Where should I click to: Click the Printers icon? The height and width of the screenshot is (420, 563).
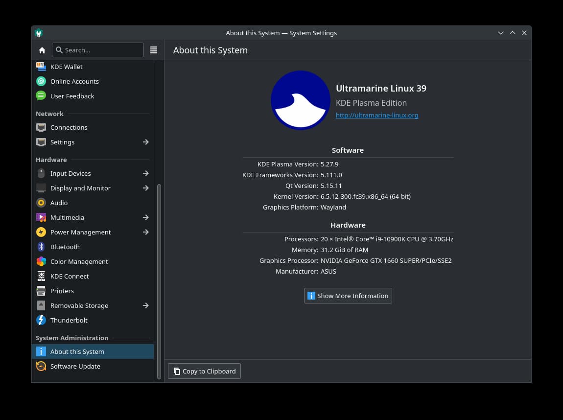41,291
